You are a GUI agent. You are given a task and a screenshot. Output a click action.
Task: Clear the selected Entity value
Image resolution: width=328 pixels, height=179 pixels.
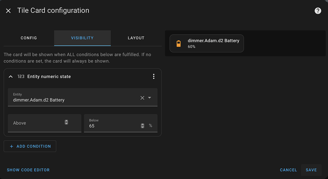[142, 98]
